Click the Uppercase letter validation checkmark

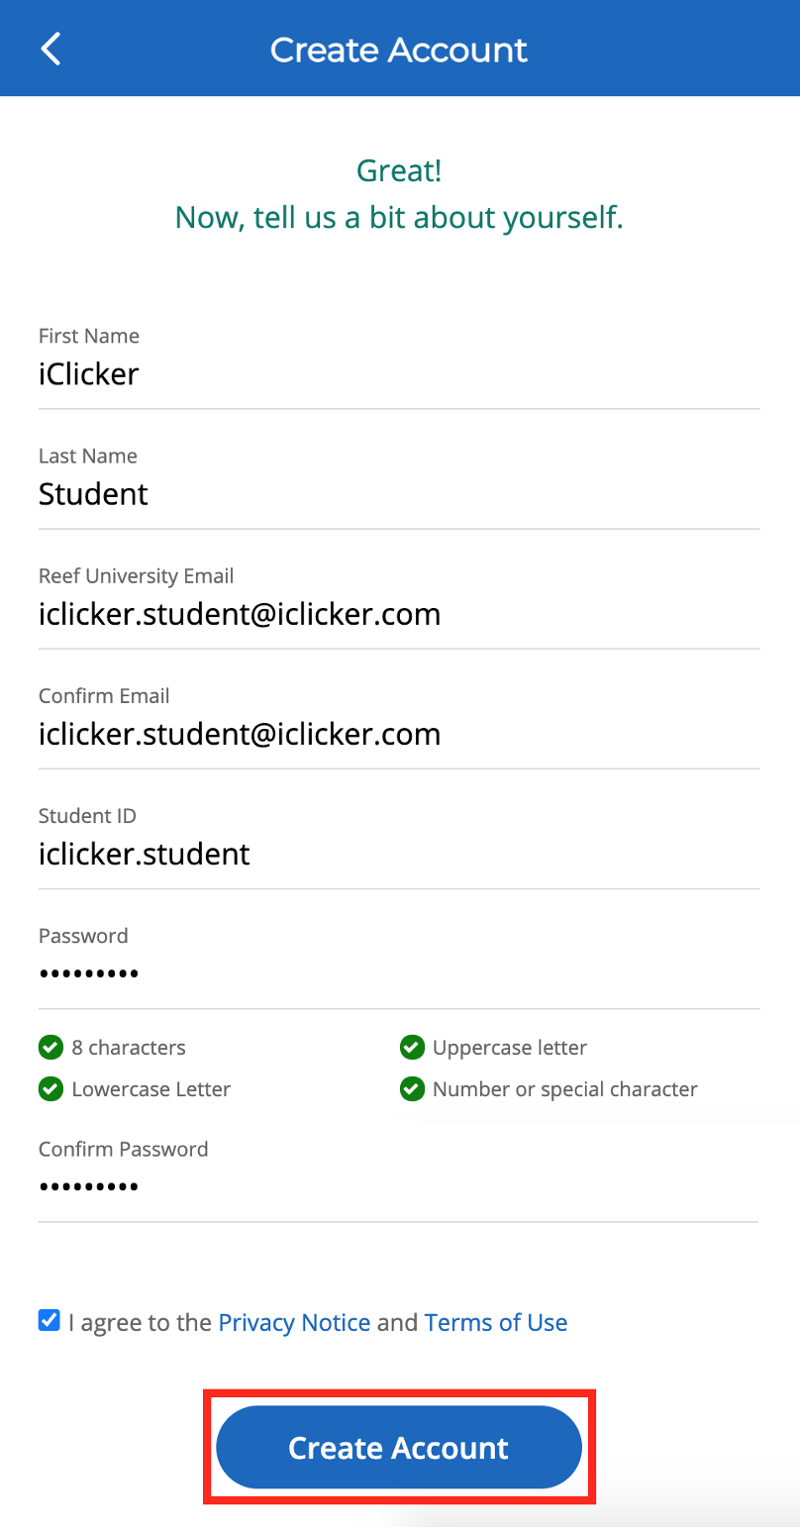tap(412, 1047)
